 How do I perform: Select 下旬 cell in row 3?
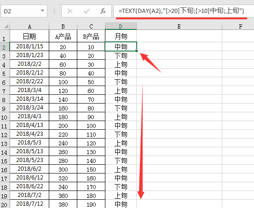[x=121, y=55]
